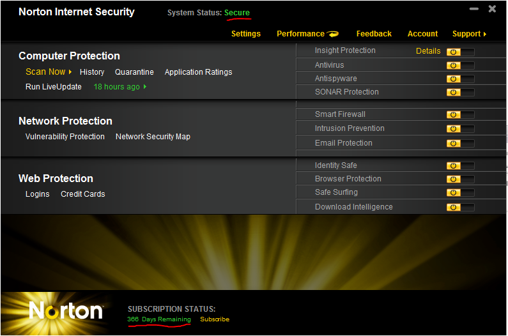Click the Norton logo
508x336 pixels.
click(x=66, y=311)
